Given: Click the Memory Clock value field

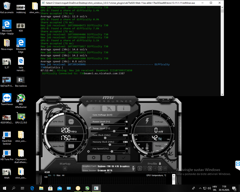Looking at the screenshot, I should point(125,142).
